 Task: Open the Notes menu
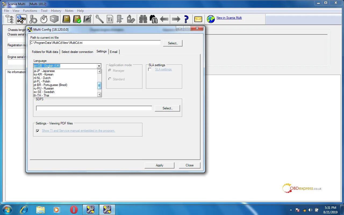[x=69, y=11]
